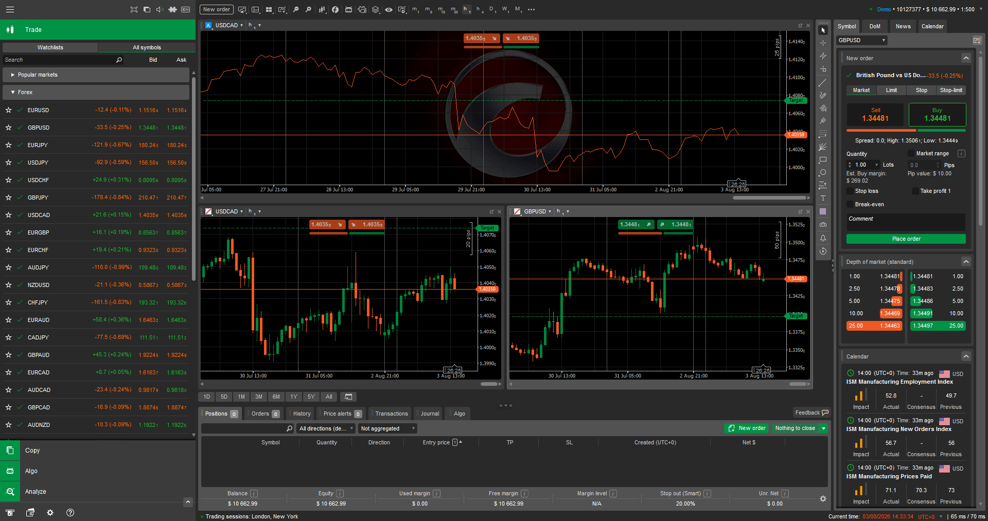
Task: Open the Orders tab
Action: [264, 414]
